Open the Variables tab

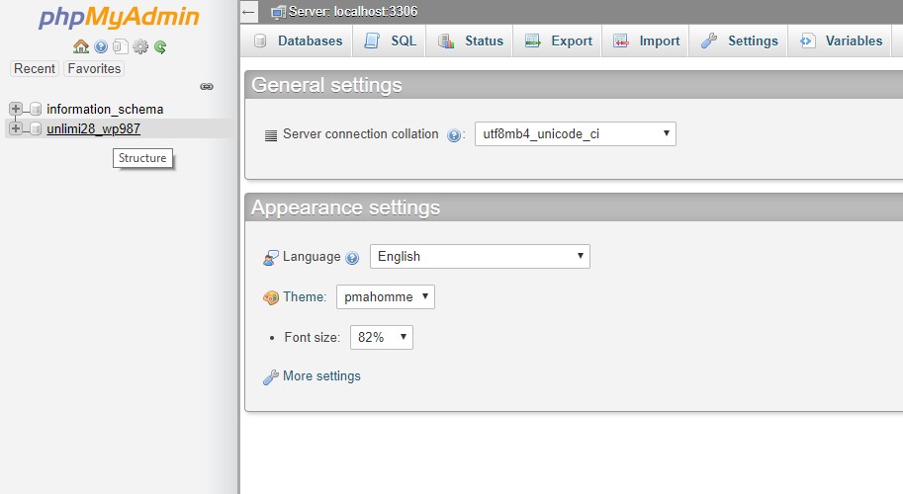[x=841, y=41]
